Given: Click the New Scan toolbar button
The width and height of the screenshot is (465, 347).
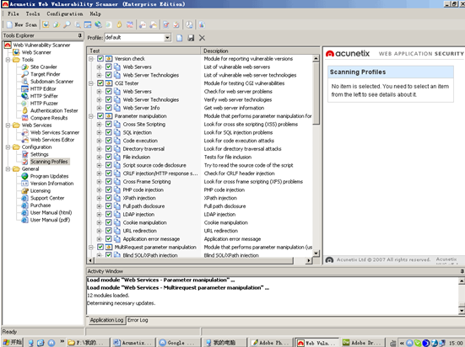Looking at the screenshot, I should pos(22,25).
